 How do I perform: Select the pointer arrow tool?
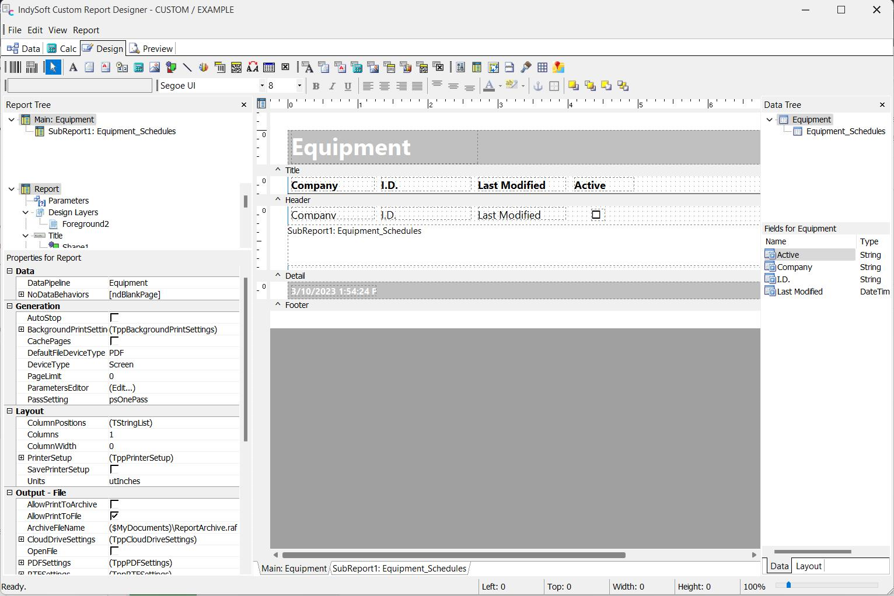click(x=53, y=68)
